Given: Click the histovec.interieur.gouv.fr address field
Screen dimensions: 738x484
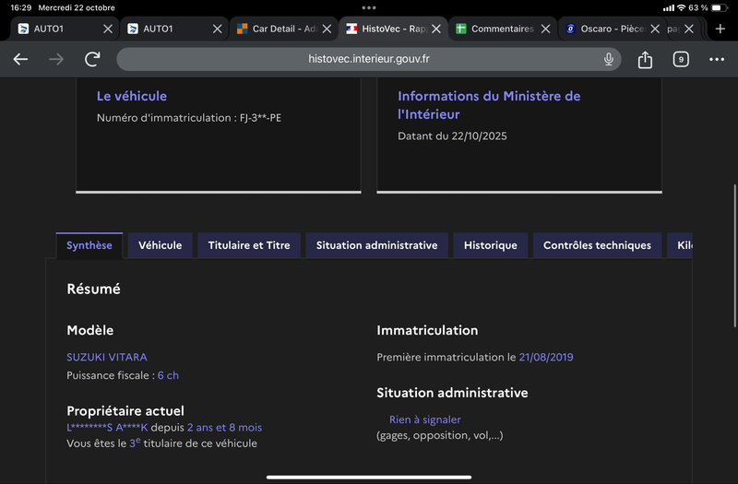Looking at the screenshot, I should point(368,59).
